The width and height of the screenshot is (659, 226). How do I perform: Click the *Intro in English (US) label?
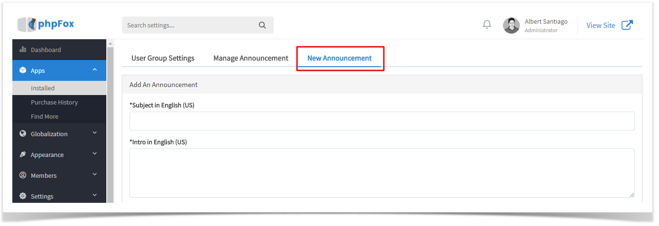coord(158,142)
